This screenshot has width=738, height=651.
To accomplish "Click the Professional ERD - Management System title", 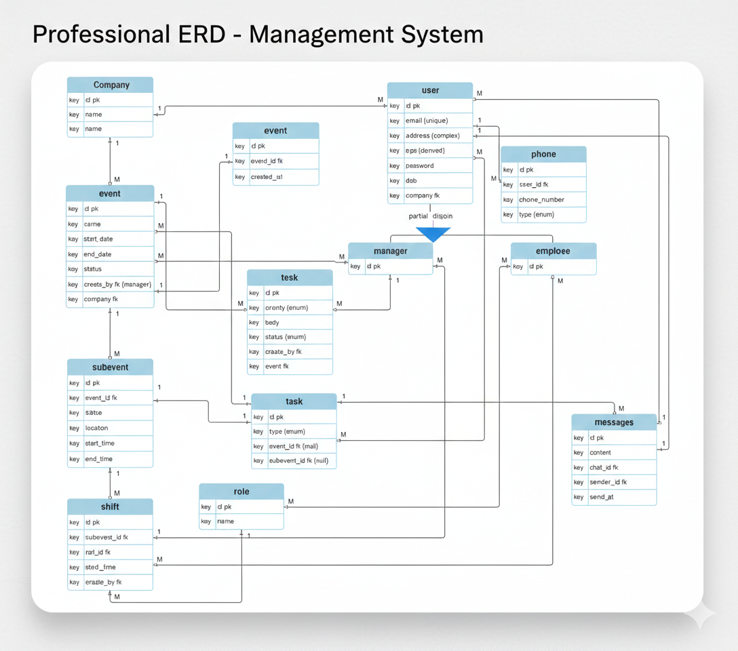I will 258,34.
